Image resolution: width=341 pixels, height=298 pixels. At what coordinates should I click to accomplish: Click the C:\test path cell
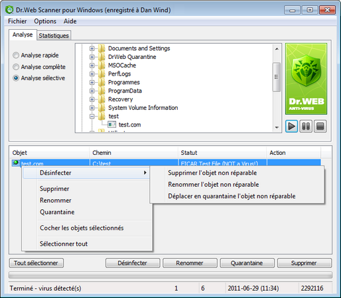point(134,163)
